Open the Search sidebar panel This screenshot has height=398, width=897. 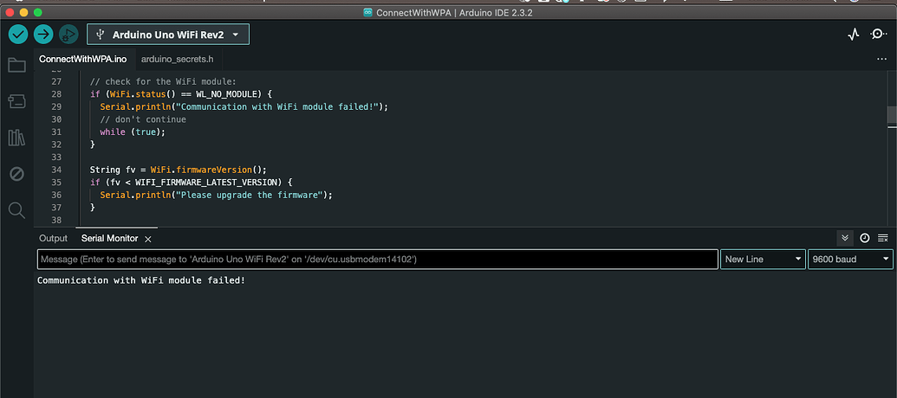coord(16,209)
